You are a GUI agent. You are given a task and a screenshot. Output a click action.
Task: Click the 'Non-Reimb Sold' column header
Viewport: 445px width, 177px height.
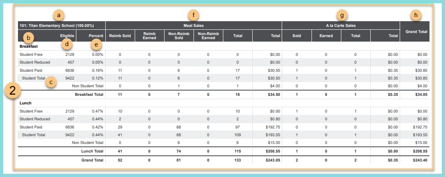coord(179,36)
